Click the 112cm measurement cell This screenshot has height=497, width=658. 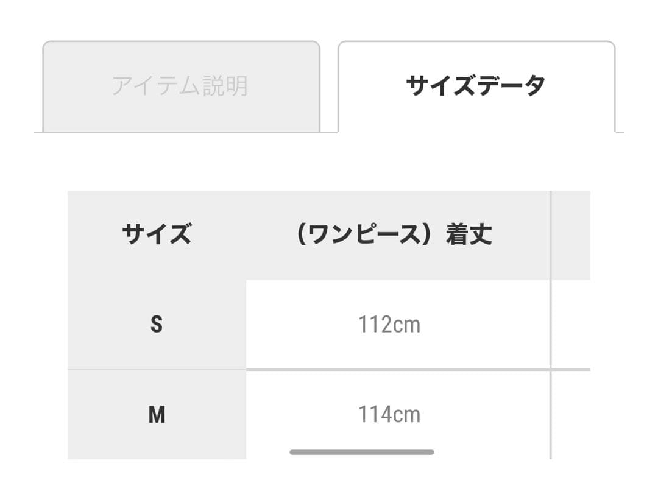(x=390, y=325)
